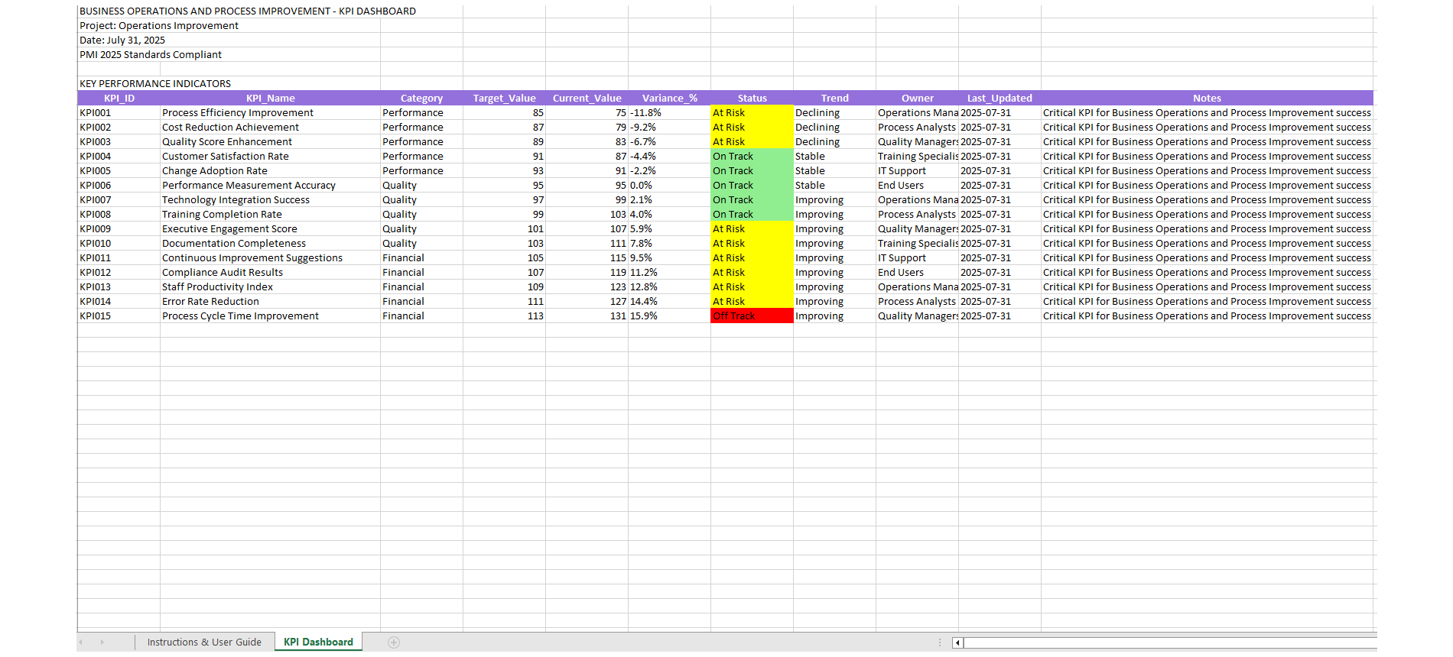The height and width of the screenshot is (657, 1453).
Task: Select the Status column header cell
Action: (752, 99)
